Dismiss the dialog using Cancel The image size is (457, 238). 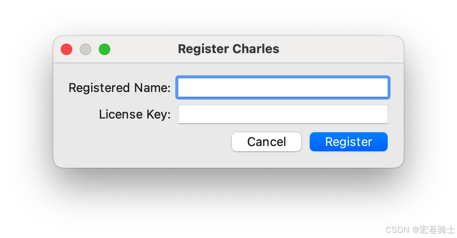[267, 142]
